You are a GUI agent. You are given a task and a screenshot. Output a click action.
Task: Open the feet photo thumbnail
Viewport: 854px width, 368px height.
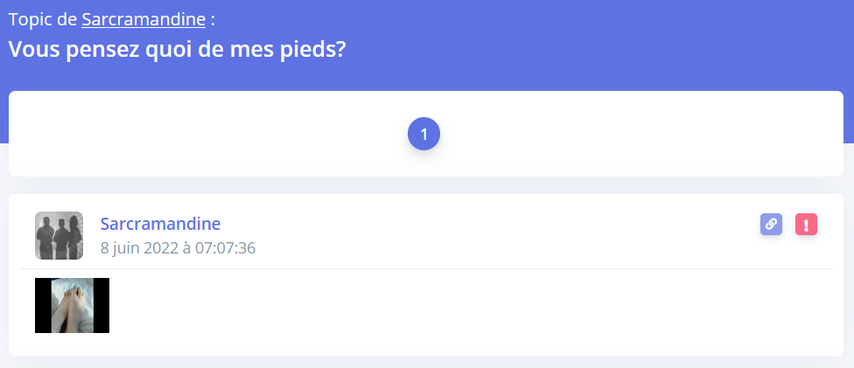click(72, 305)
